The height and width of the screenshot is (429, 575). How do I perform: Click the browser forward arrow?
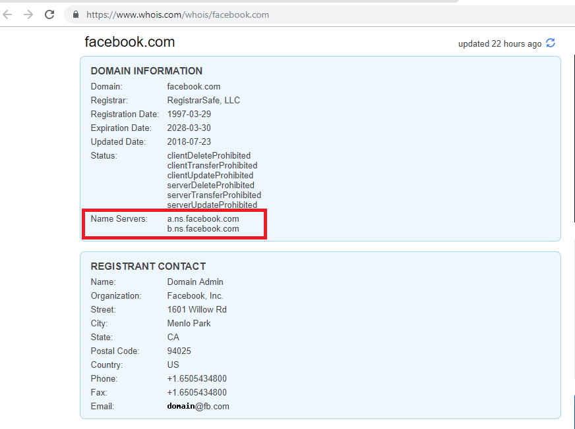(x=28, y=14)
